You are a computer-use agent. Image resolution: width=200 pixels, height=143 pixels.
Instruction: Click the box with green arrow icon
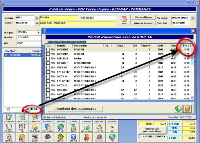[x=61, y=138]
